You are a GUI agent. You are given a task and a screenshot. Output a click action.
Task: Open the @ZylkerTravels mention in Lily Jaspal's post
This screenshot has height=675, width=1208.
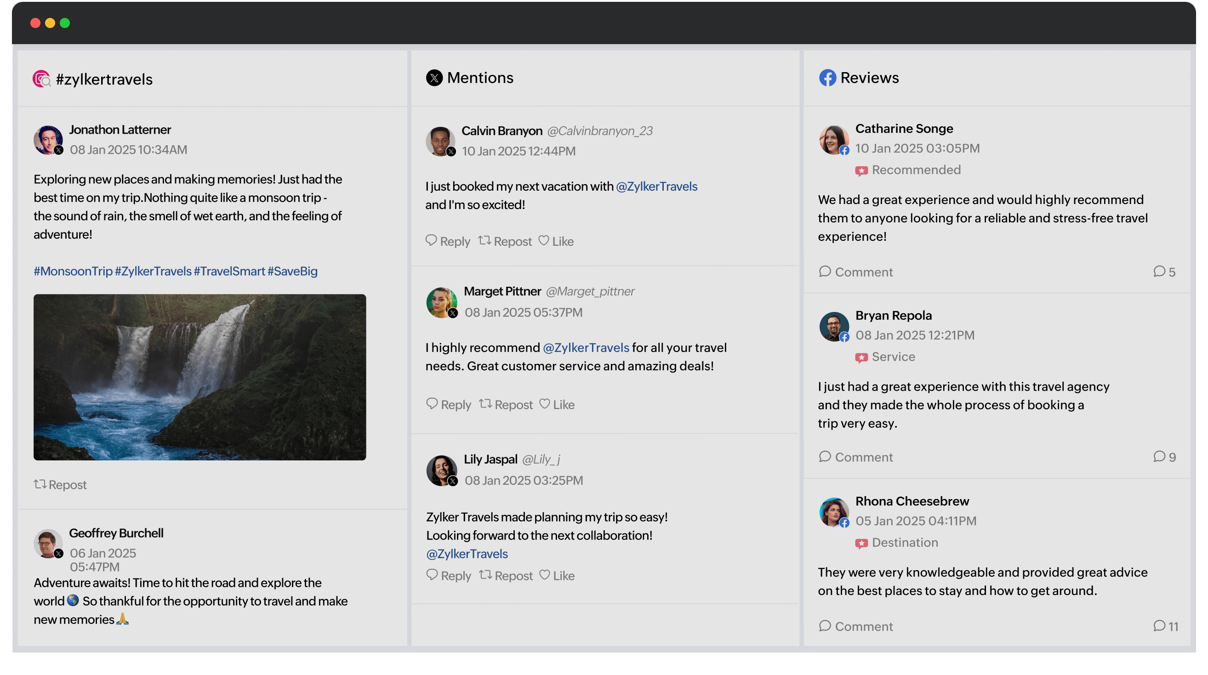[466, 554]
